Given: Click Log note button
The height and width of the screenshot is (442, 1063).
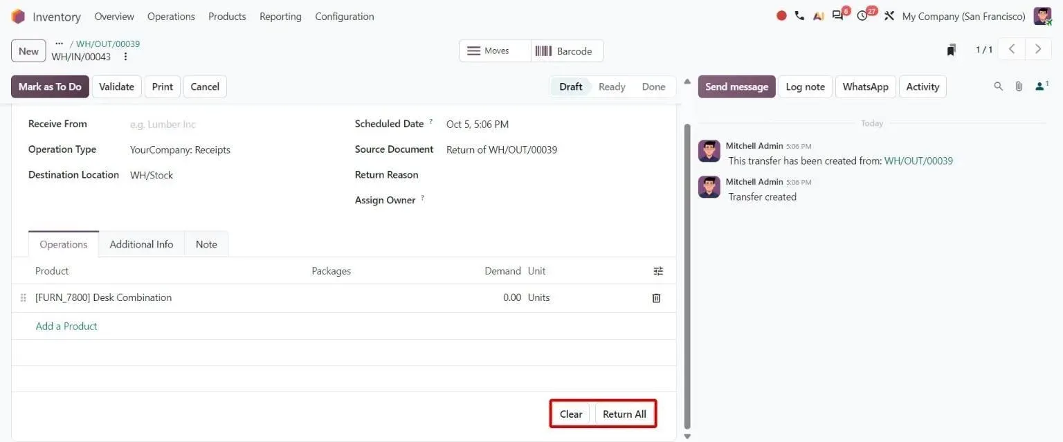Looking at the screenshot, I should pyautogui.click(x=806, y=86).
